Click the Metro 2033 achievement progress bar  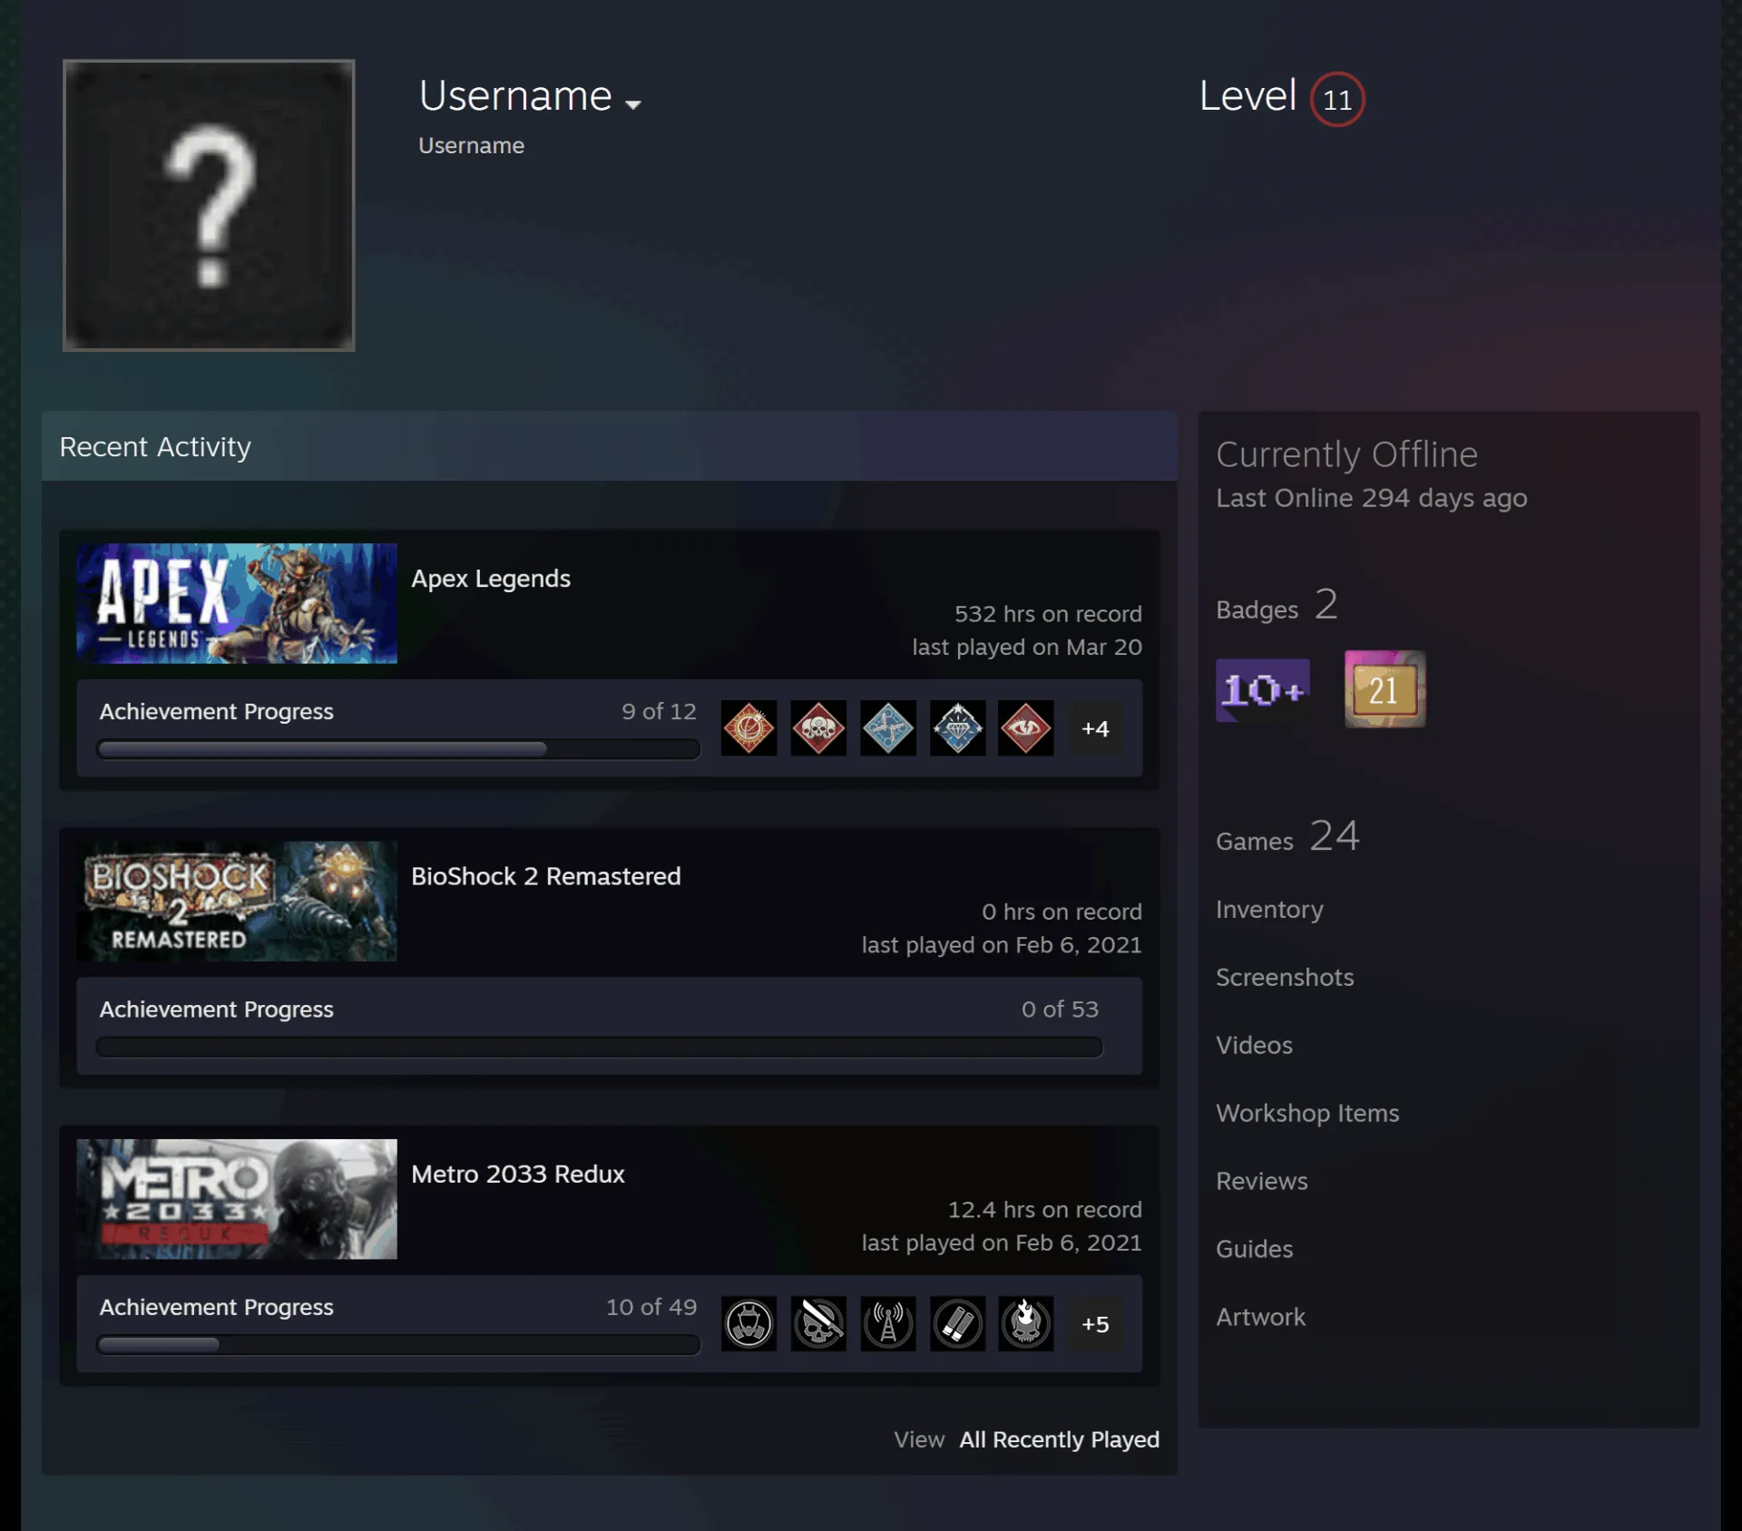(398, 1345)
